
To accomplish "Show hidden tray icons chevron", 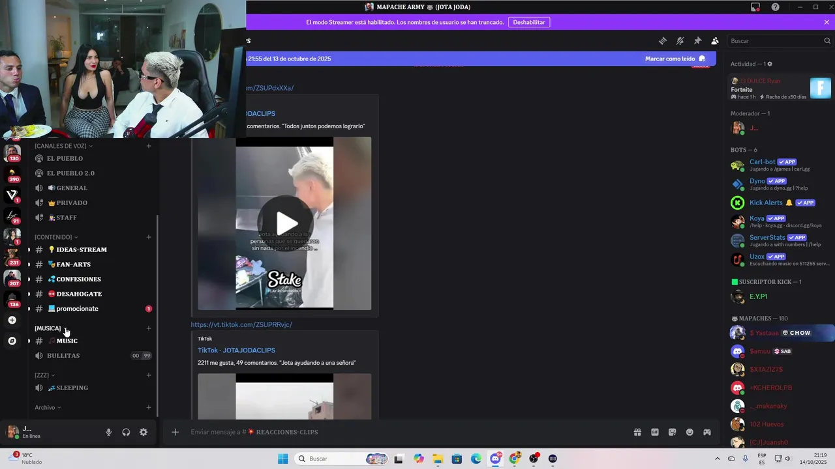I will point(718,459).
